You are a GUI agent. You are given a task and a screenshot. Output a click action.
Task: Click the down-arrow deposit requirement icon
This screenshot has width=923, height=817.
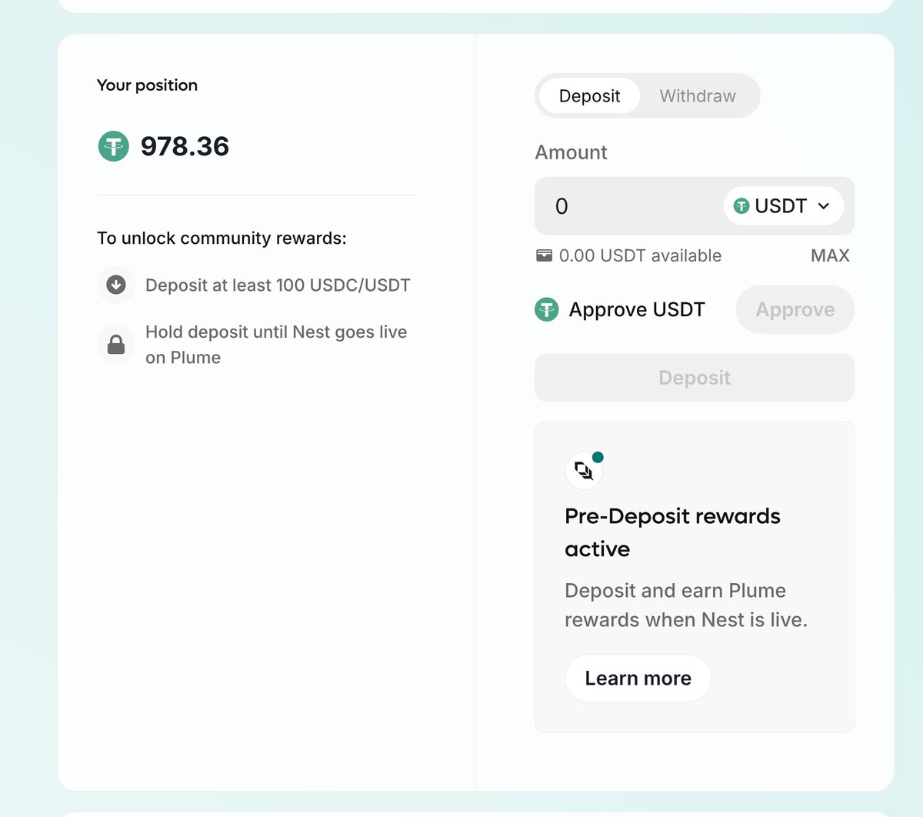[116, 285]
